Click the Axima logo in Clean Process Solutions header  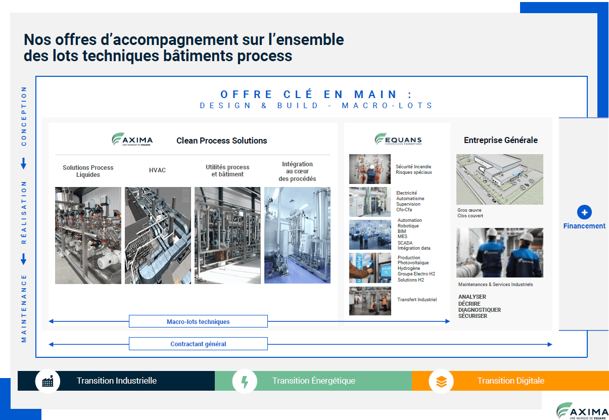[132, 140]
